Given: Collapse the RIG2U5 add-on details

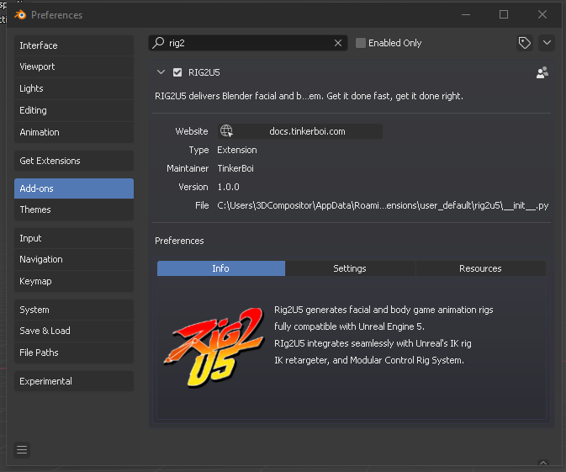Looking at the screenshot, I should coord(161,73).
